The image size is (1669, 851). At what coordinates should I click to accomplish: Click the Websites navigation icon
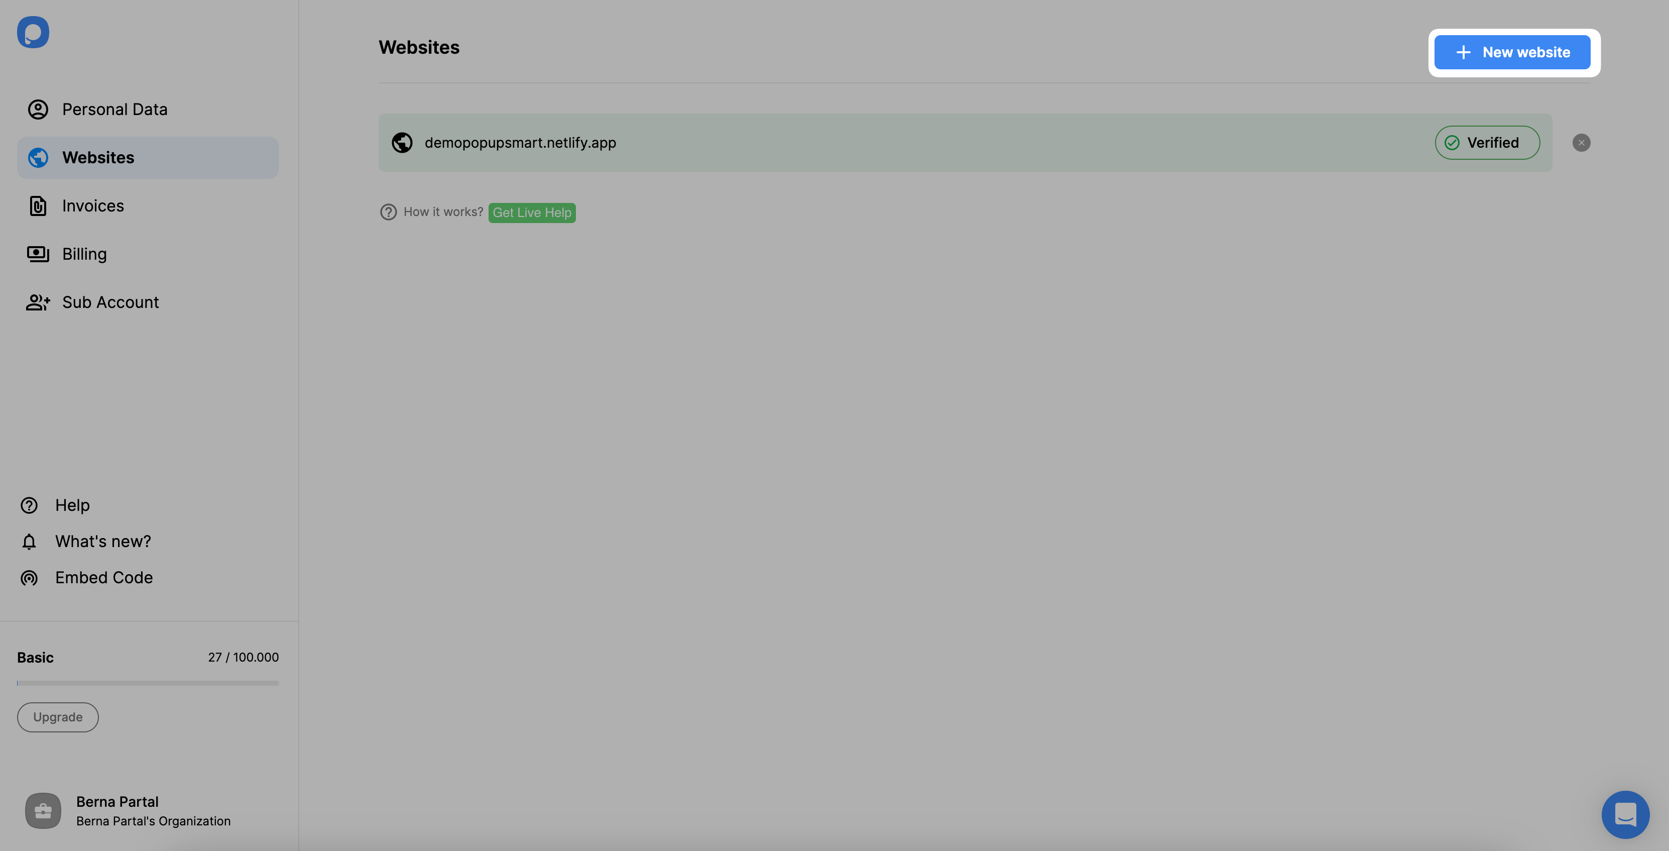(x=37, y=157)
